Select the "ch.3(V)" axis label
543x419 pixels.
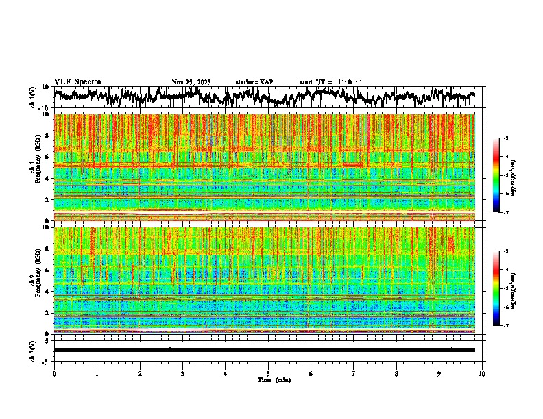(x=33, y=351)
